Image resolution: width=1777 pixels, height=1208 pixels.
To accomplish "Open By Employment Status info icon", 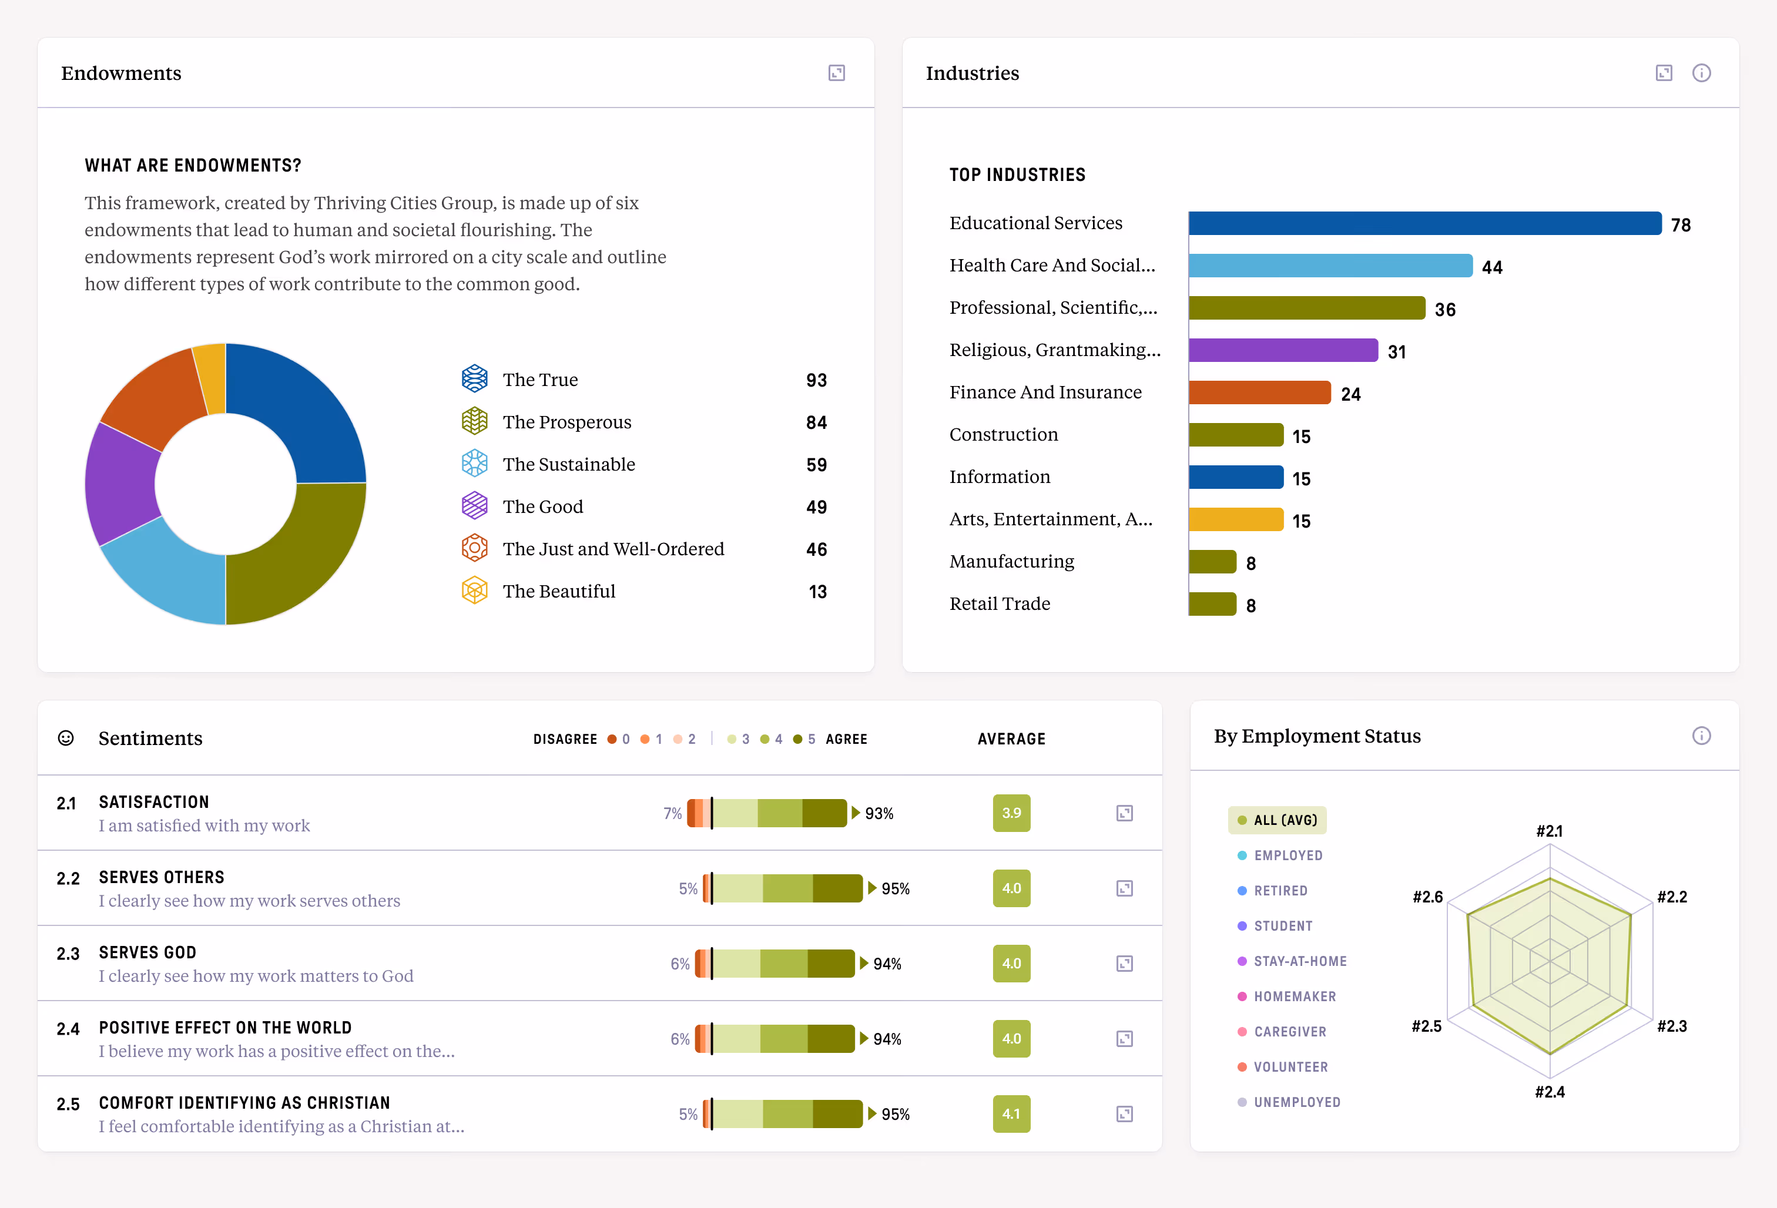I will coord(1701,736).
